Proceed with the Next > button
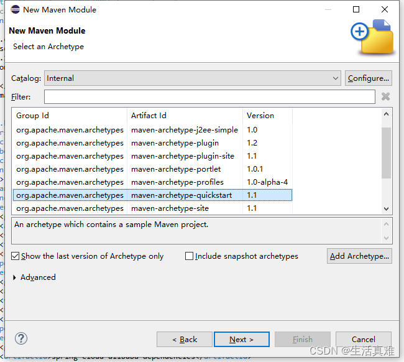This screenshot has height=362, width=404. tap(241, 340)
